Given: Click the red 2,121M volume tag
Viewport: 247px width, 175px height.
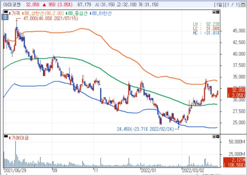Looking at the screenshot, I should click(234, 162).
